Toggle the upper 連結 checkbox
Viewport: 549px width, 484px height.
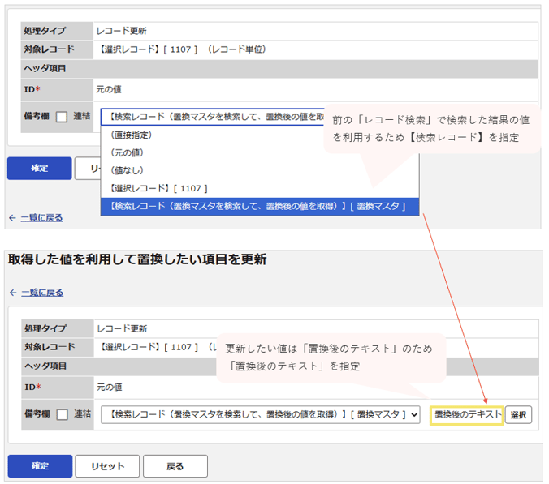pyautogui.click(x=62, y=117)
